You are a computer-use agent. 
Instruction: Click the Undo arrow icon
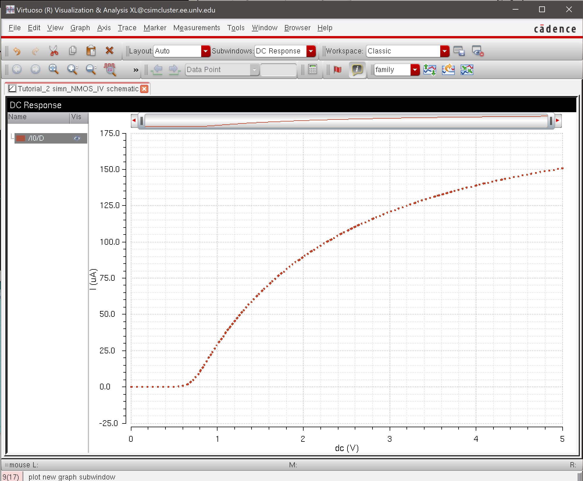click(17, 51)
